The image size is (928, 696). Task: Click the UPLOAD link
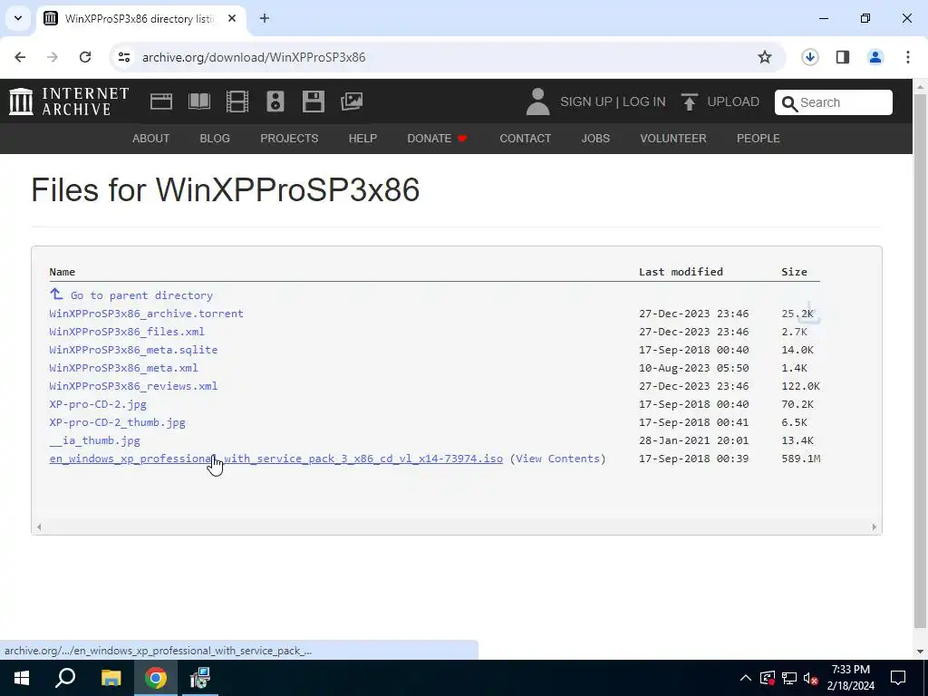click(x=733, y=101)
